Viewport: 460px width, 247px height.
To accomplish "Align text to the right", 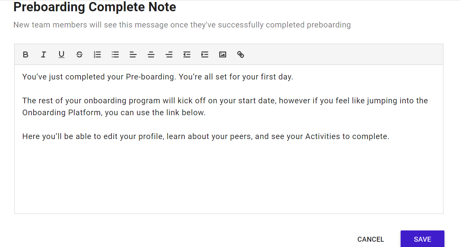I will point(169,55).
